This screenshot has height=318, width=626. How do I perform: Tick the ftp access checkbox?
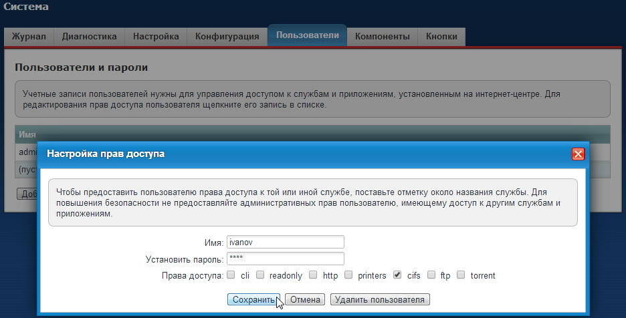(431, 275)
